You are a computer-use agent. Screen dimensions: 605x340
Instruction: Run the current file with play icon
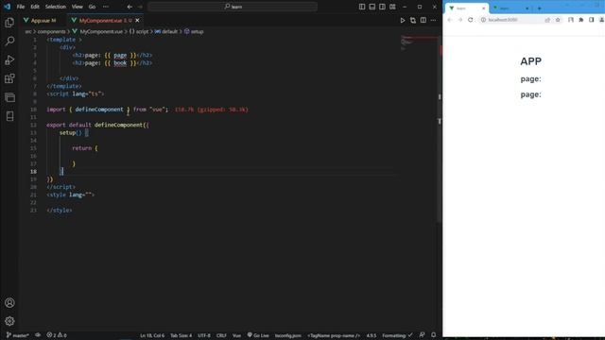click(403, 21)
